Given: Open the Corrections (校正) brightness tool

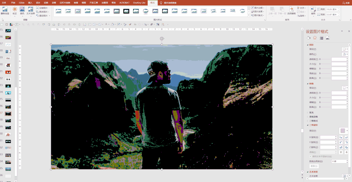Looking at the screenshot, I should 15,11.
